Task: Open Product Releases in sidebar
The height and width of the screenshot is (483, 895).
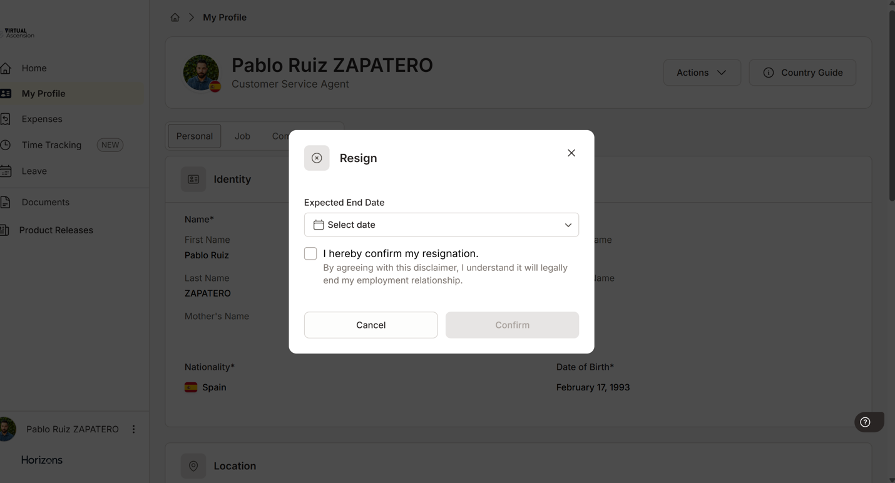Action: click(x=56, y=230)
